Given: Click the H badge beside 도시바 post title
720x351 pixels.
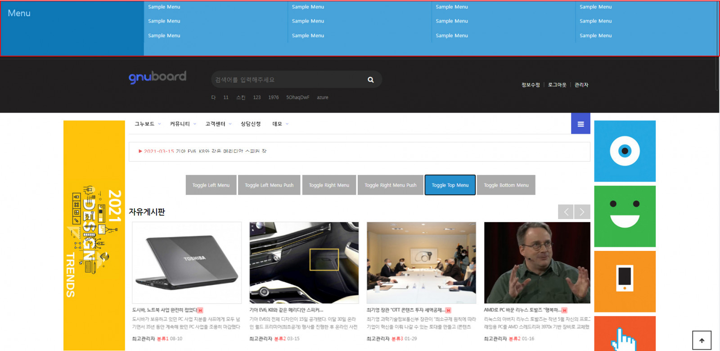Looking at the screenshot, I should pos(200,310).
